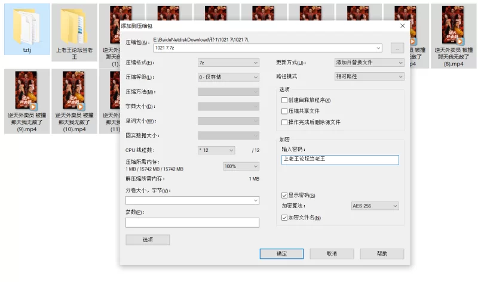Image resolution: width=478 pixels, height=282 pixels.
Task: Click the browse '...' button
Action: (397, 48)
